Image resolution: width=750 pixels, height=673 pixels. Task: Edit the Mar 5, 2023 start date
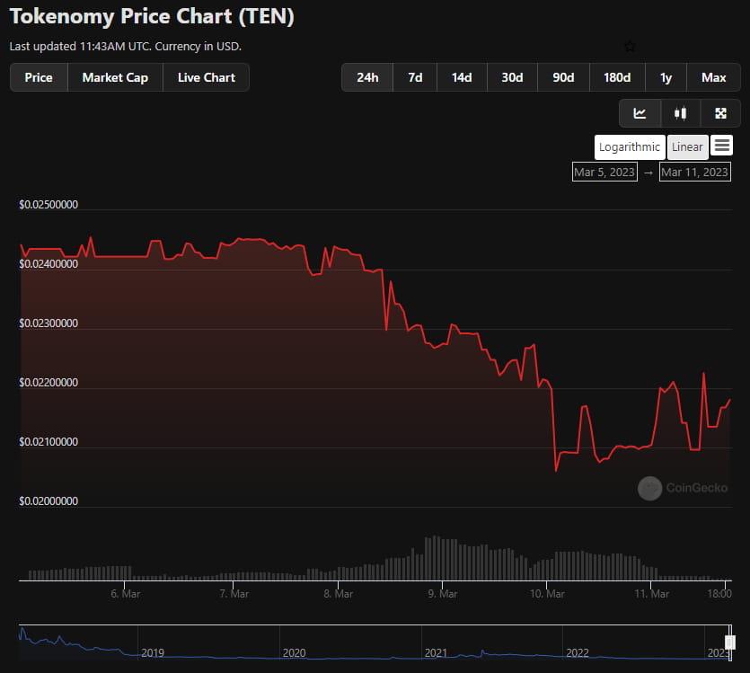click(x=604, y=173)
